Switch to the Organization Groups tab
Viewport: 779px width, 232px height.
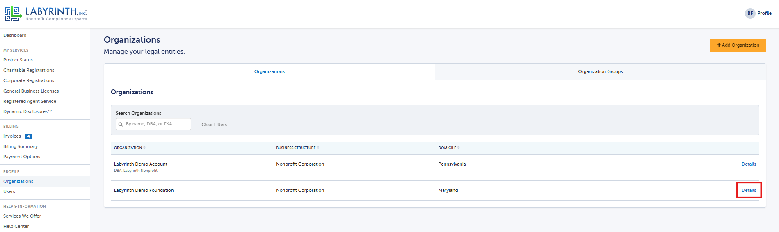point(600,71)
